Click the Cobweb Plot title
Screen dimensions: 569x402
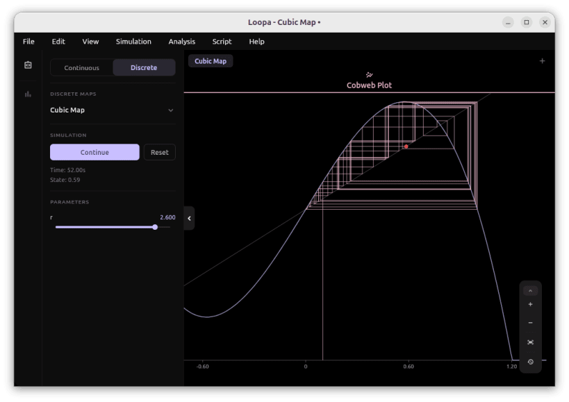[x=369, y=85]
